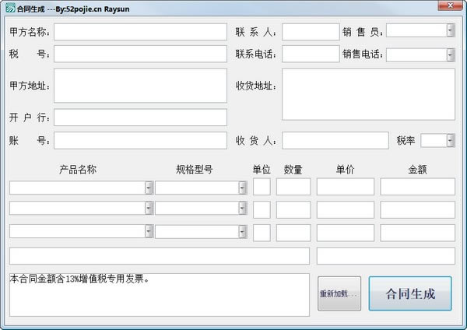
Task: Click the 合同生成 button
Action: pyautogui.click(x=410, y=294)
